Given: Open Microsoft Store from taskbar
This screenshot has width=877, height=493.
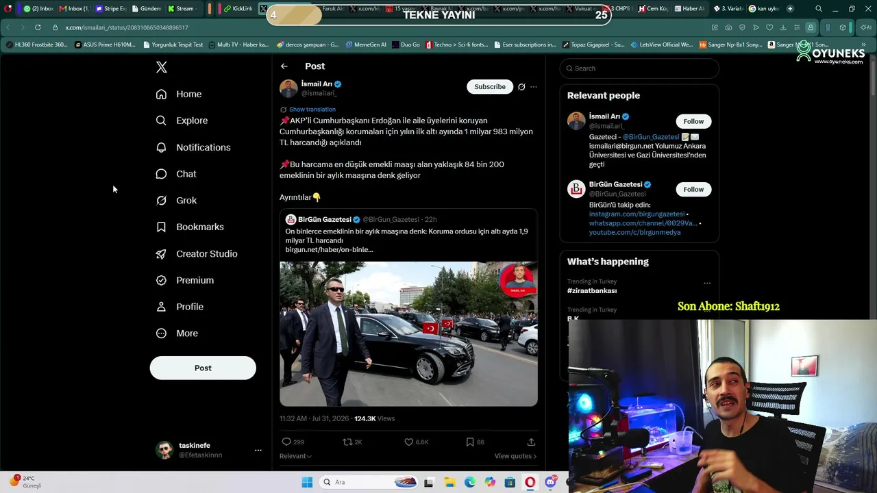Looking at the screenshot, I should [510, 483].
